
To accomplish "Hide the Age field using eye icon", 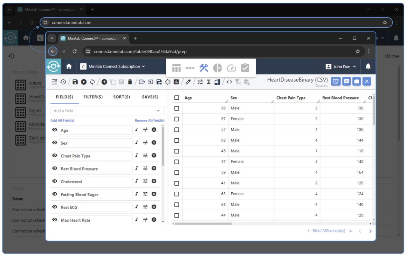I will tap(55, 130).
